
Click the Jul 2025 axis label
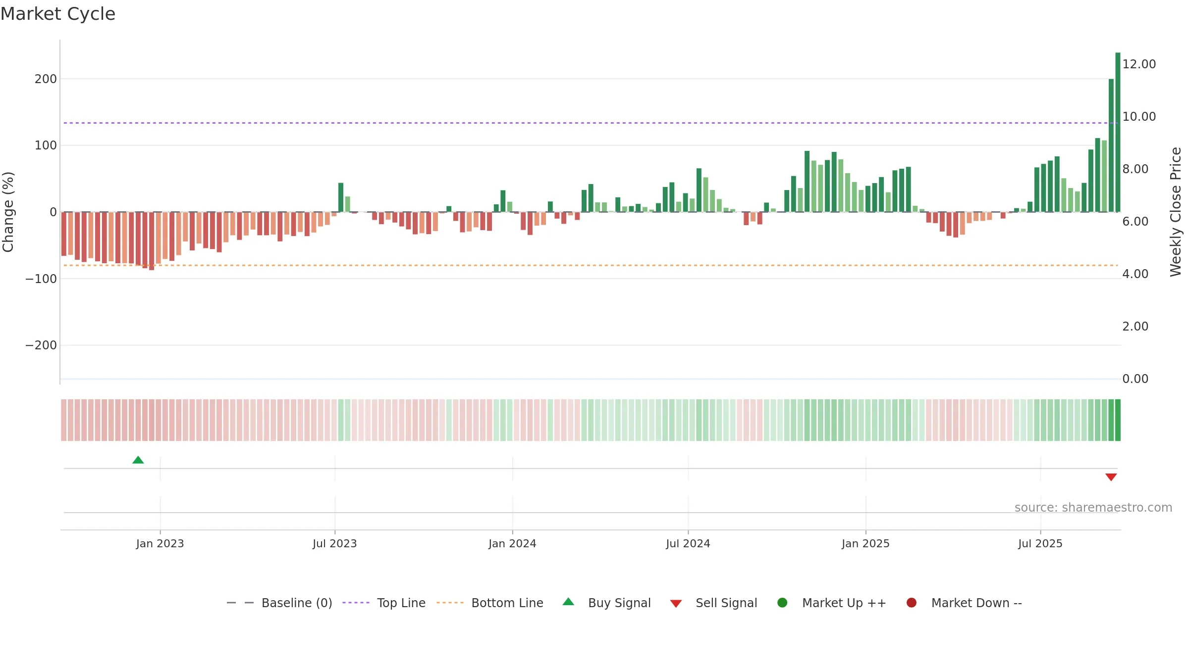[x=1040, y=543]
